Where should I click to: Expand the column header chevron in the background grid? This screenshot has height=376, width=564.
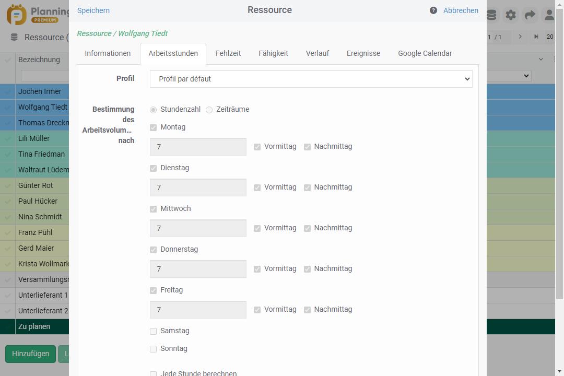click(541, 60)
